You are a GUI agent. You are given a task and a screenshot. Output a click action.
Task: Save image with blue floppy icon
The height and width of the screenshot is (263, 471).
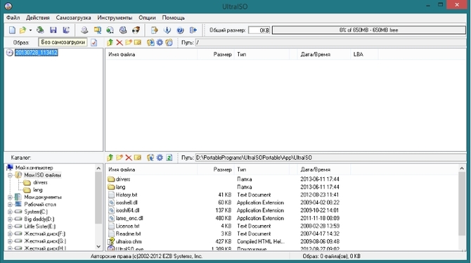pyautogui.click(x=53, y=30)
